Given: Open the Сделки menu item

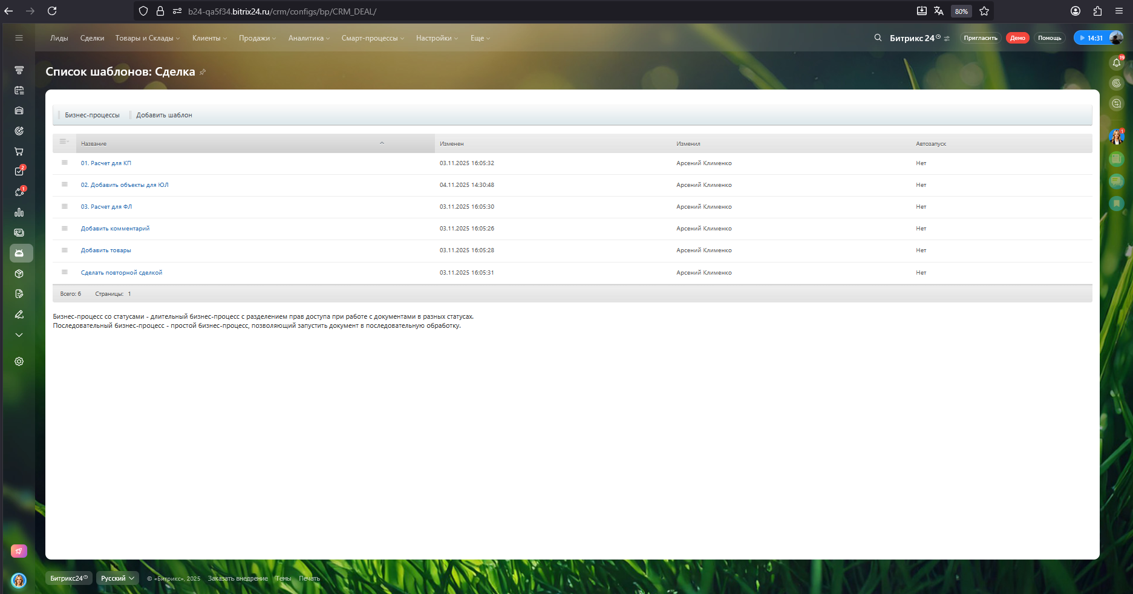Looking at the screenshot, I should click(92, 38).
